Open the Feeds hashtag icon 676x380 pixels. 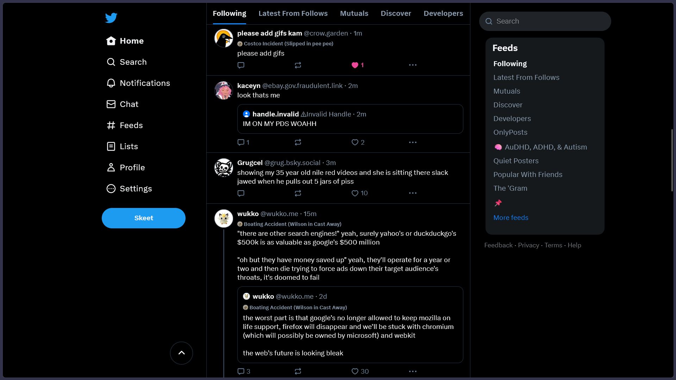(x=110, y=125)
